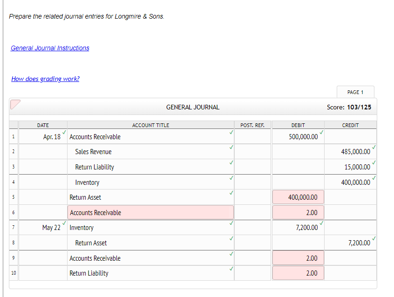Open the General Journal Instructions link

50,48
